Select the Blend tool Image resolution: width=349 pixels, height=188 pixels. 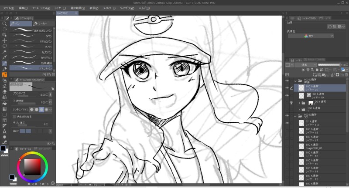tap(4, 97)
